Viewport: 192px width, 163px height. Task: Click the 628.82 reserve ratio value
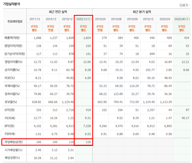click(x=37, y=102)
